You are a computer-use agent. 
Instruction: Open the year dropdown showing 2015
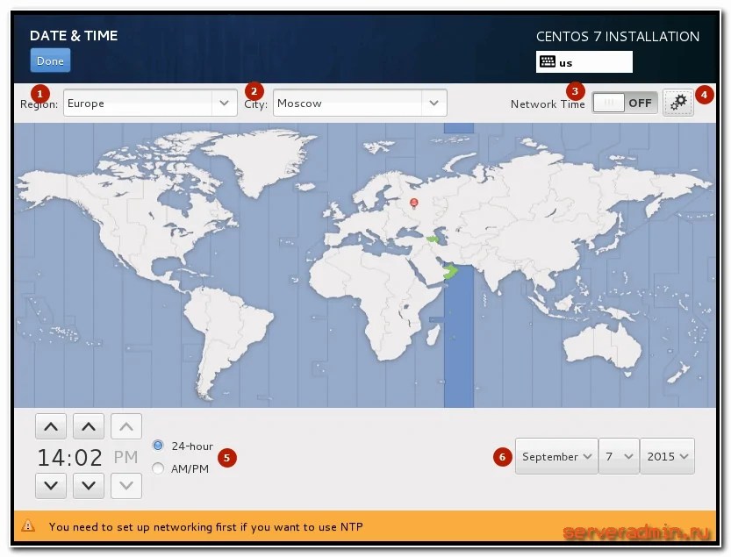click(x=668, y=456)
